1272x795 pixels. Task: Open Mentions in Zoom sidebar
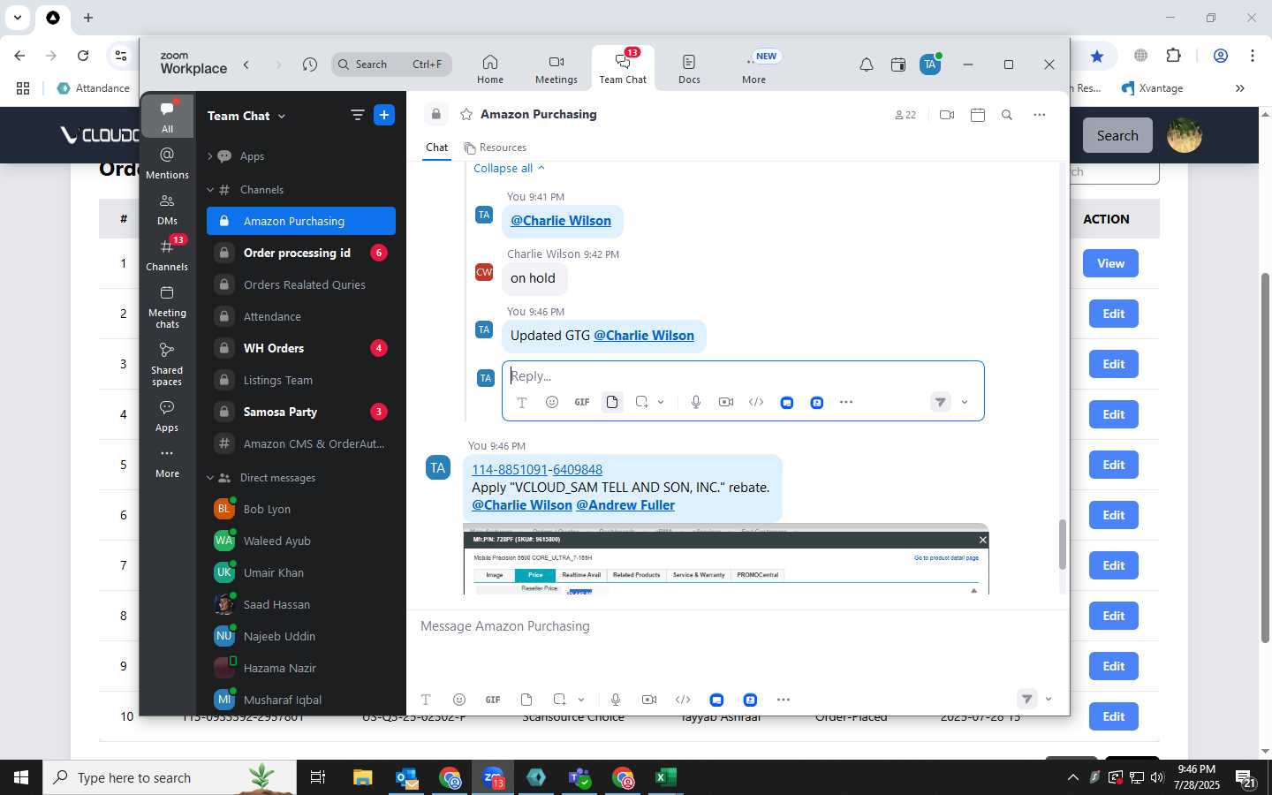click(167, 163)
